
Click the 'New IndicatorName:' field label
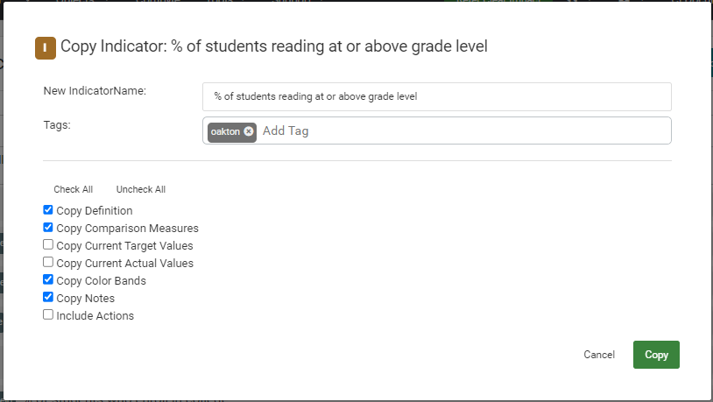[95, 91]
